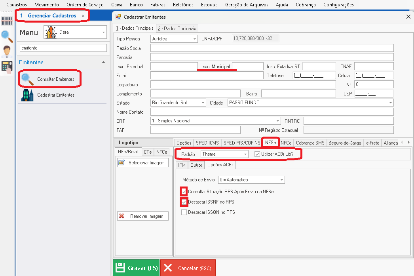Open the Movimento menu
This screenshot has width=414, height=276.
pyautogui.click(x=47, y=5)
